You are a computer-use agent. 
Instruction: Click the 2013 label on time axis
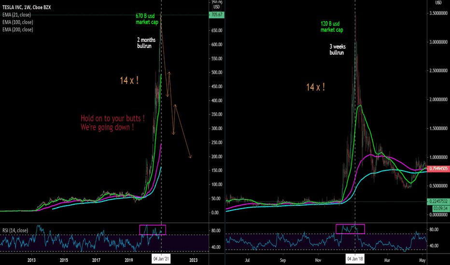(31, 260)
